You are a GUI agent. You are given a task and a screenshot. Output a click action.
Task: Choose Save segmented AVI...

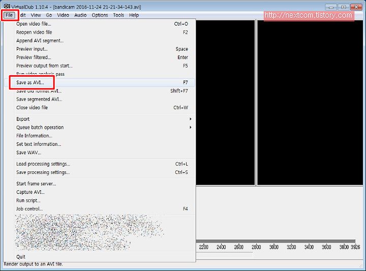point(100,100)
